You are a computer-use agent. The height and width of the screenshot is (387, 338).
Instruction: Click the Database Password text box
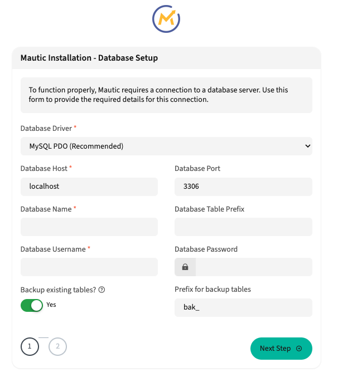tap(253, 267)
